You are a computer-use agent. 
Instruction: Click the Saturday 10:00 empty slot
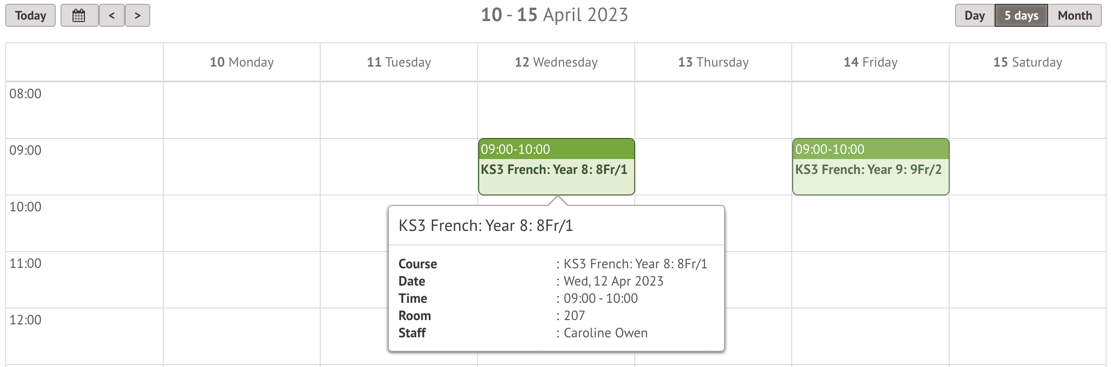1027,223
